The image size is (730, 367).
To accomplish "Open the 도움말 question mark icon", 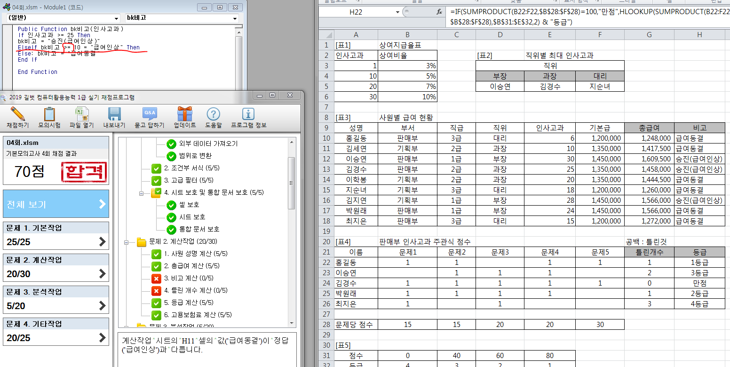I will pyautogui.click(x=213, y=114).
